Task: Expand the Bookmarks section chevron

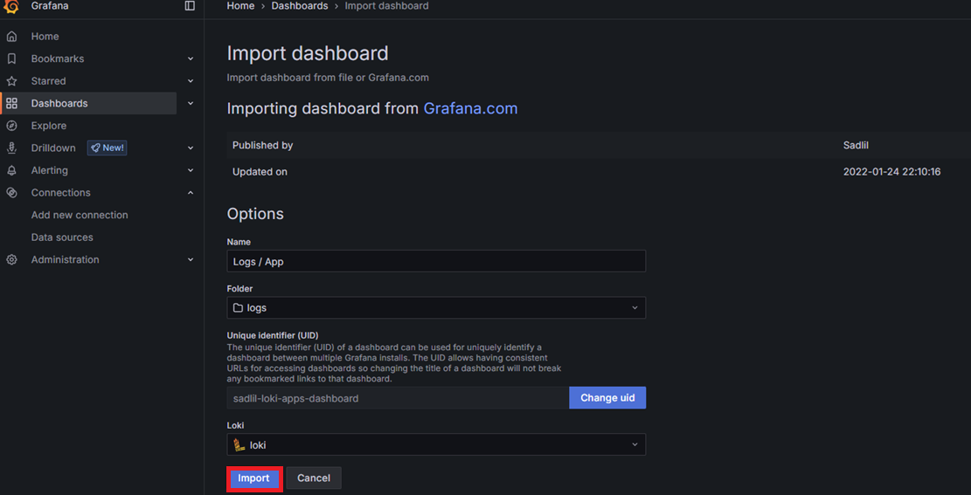Action: pyautogui.click(x=191, y=58)
